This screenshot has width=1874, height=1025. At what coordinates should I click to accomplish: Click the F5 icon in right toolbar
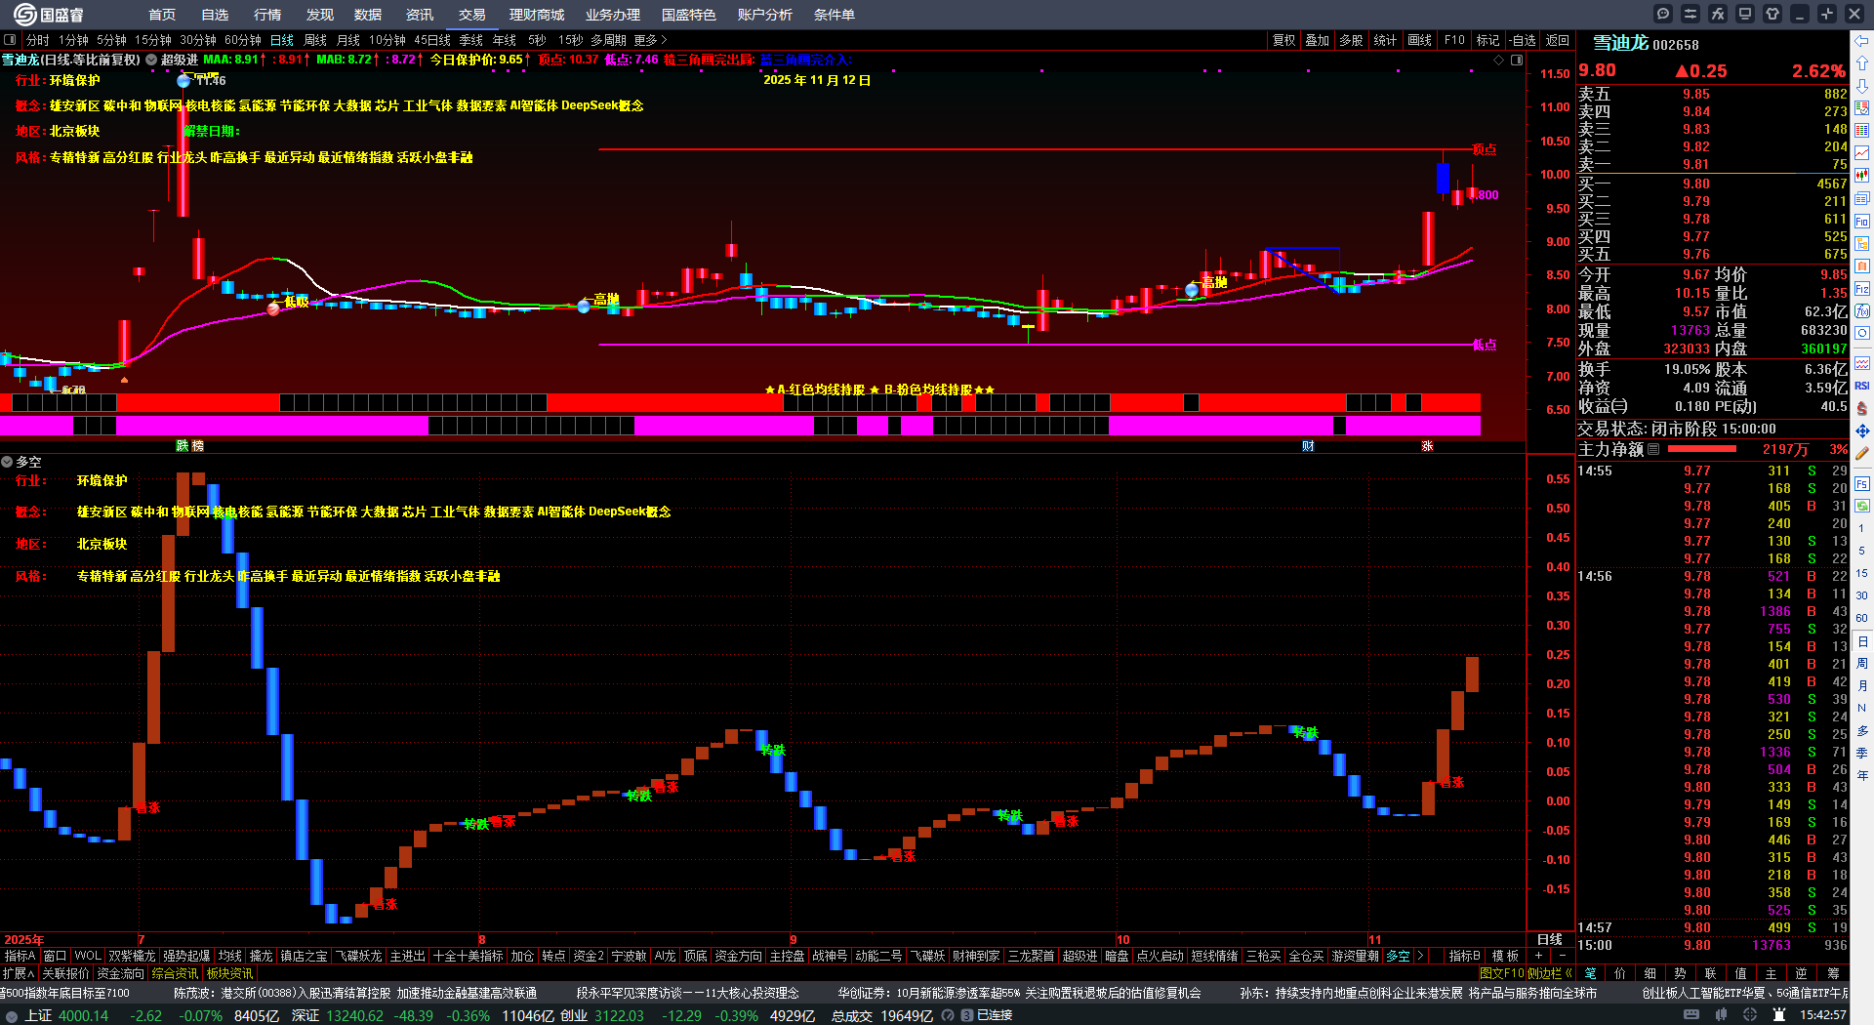[x=1862, y=484]
